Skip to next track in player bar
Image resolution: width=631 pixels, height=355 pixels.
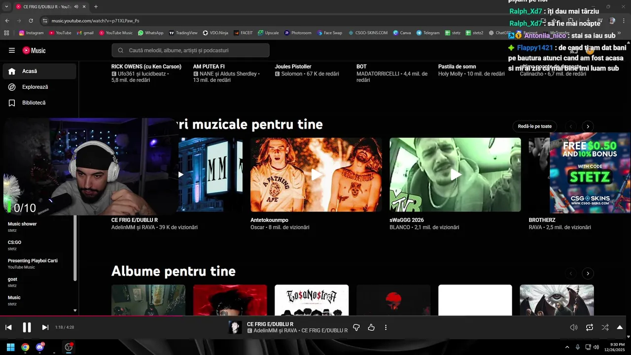tap(45, 327)
